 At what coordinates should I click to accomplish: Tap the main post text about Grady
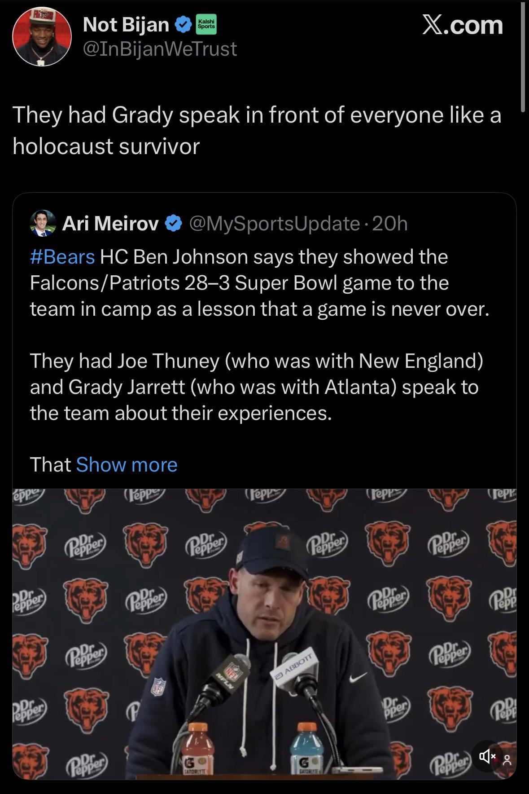point(256,130)
